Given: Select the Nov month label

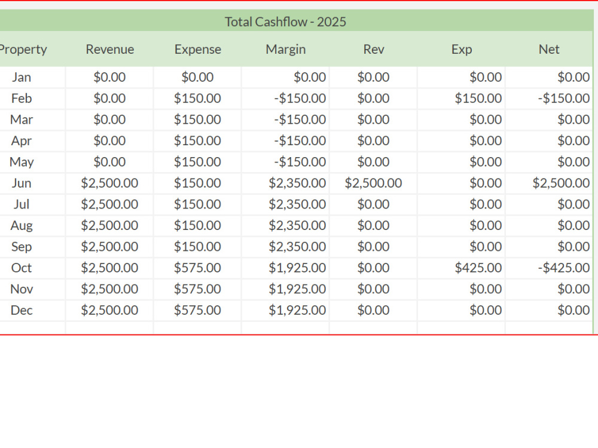Looking at the screenshot, I should point(22,289).
